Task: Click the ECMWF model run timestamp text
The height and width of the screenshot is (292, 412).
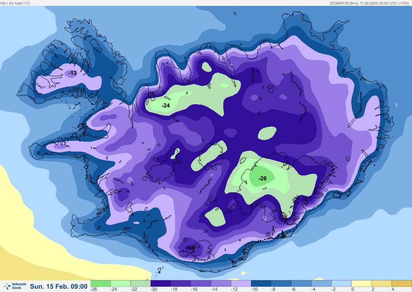Action: coord(370,3)
